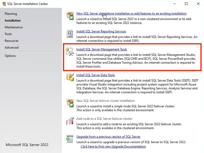Viewport: 204px width, 153px height.
Task: Open the Planning section
Action: (x=11, y=14)
